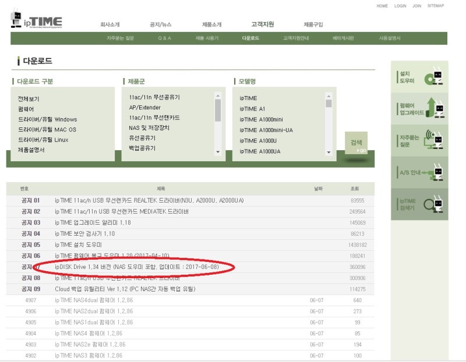Click model list scroll-down arrow

click(x=329, y=152)
